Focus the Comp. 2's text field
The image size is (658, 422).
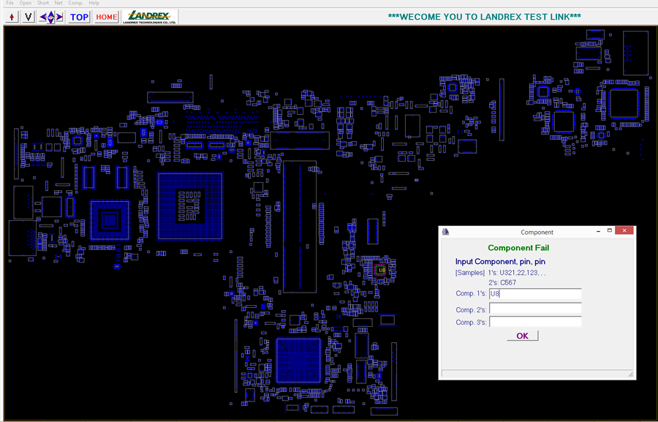535,309
